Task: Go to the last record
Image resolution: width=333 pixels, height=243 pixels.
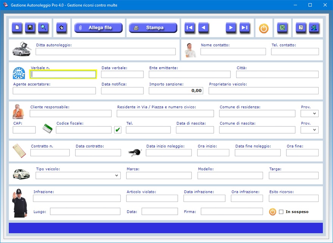Action: (x=245, y=28)
